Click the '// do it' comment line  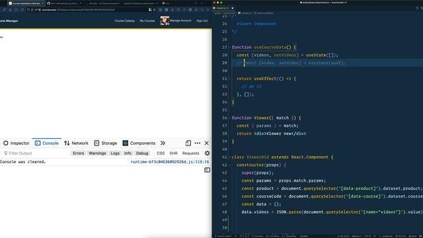click(x=251, y=87)
